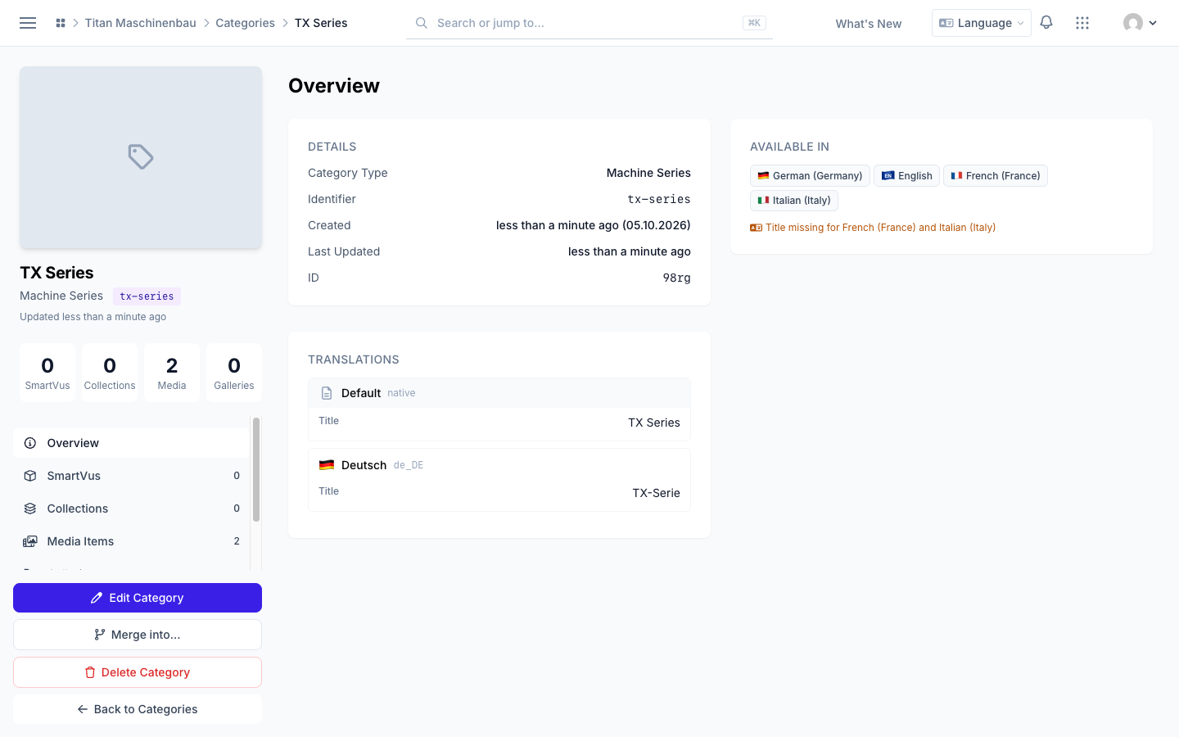Viewport: 1179px width, 737px height.
Task: Open the Language dropdown
Action: click(981, 23)
